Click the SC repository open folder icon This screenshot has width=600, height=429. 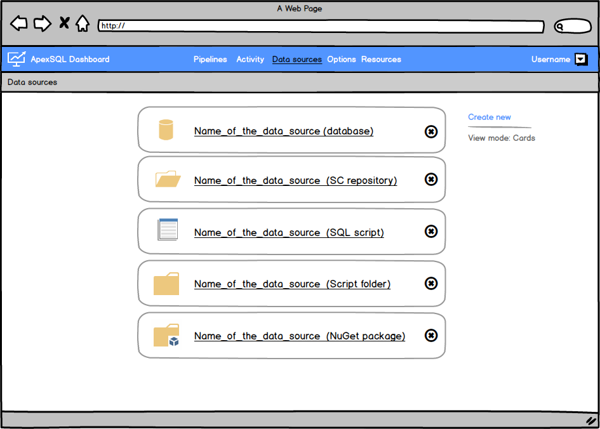(x=168, y=180)
